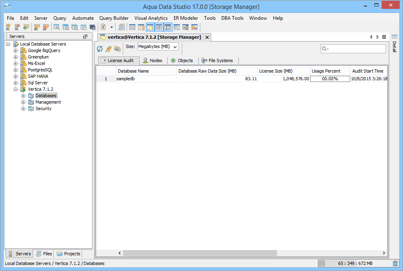The image size is (403, 271).
Task: Click the script scroll toolbar icon
Action: tap(122, 27)
